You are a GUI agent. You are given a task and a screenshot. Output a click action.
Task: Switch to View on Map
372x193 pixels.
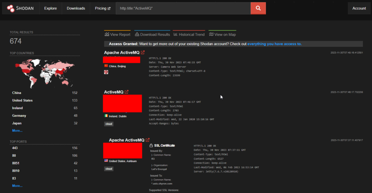coord(222,35)
